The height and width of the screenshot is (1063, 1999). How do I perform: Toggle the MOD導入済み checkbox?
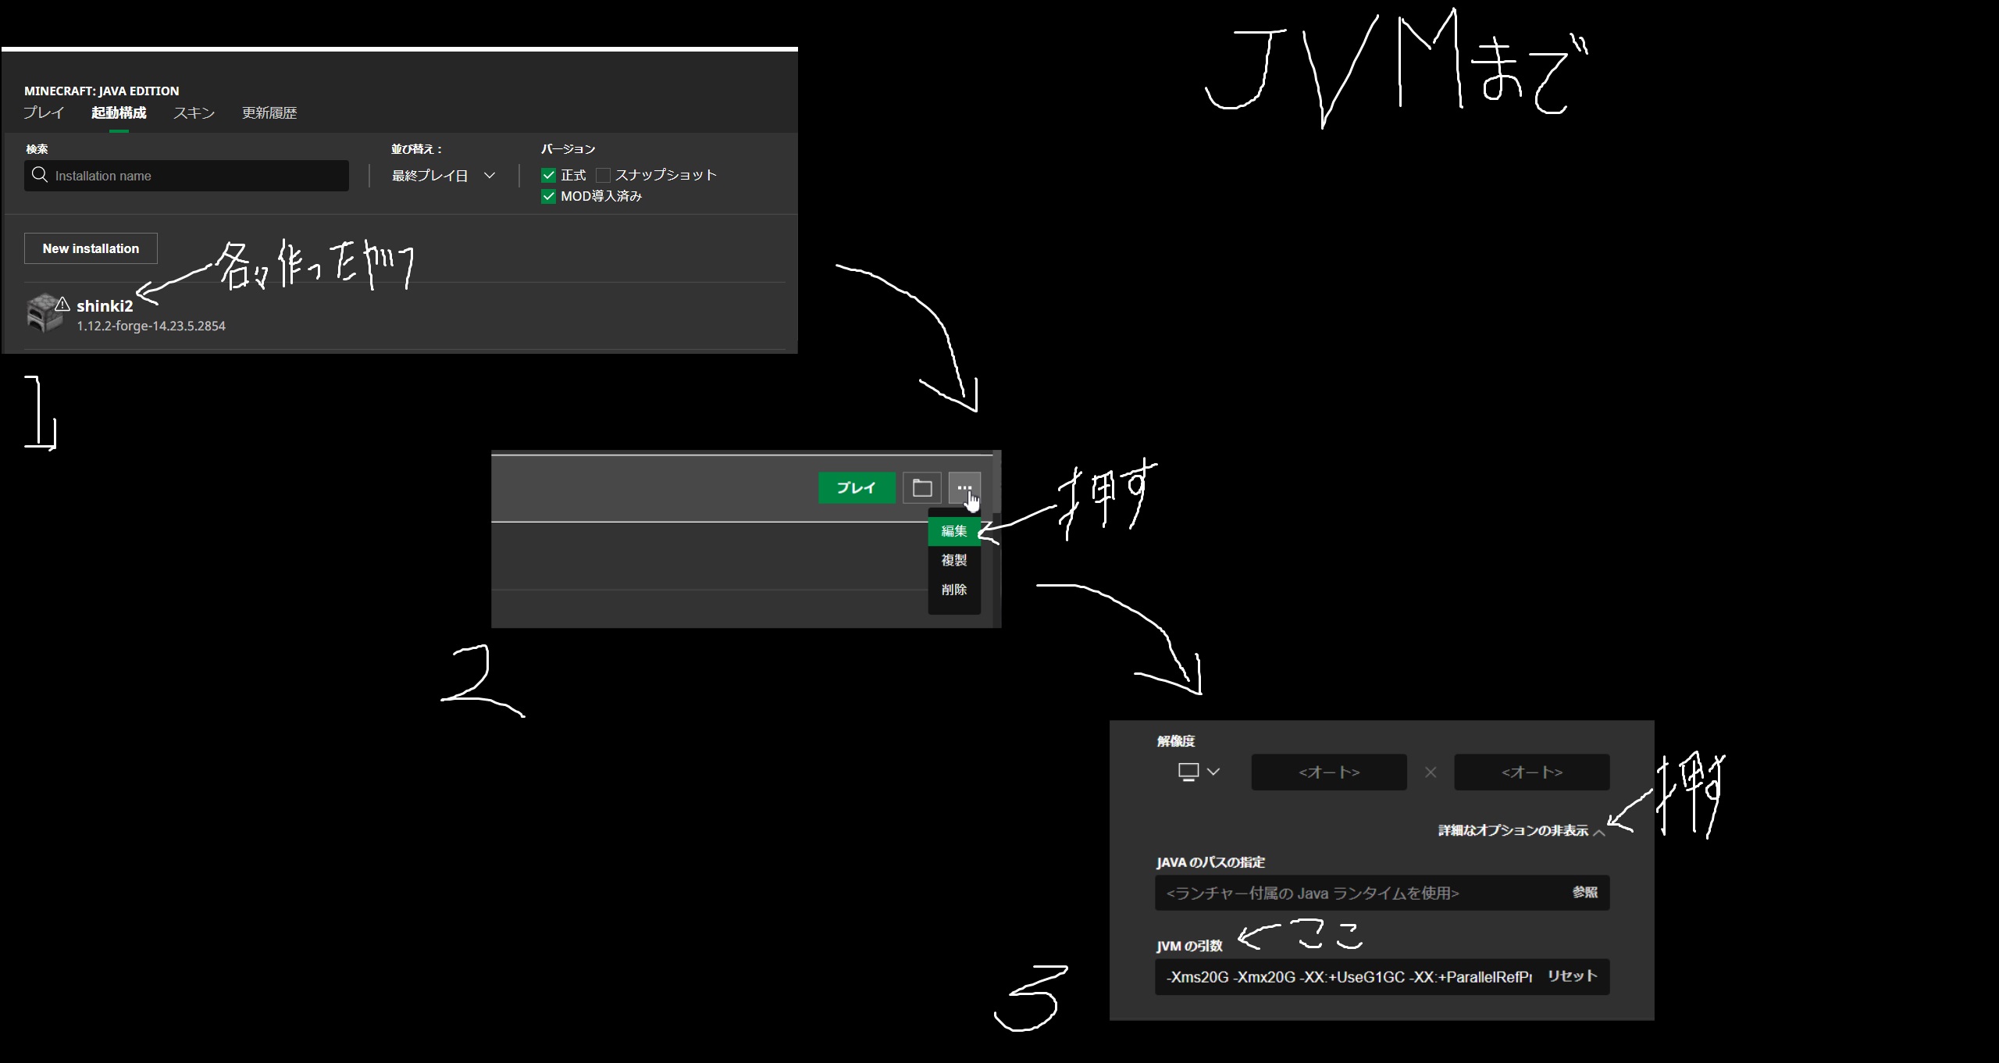click(548, 196)
